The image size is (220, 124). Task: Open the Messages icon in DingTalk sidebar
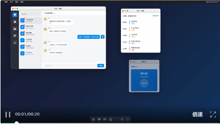(x=15, y=15)
